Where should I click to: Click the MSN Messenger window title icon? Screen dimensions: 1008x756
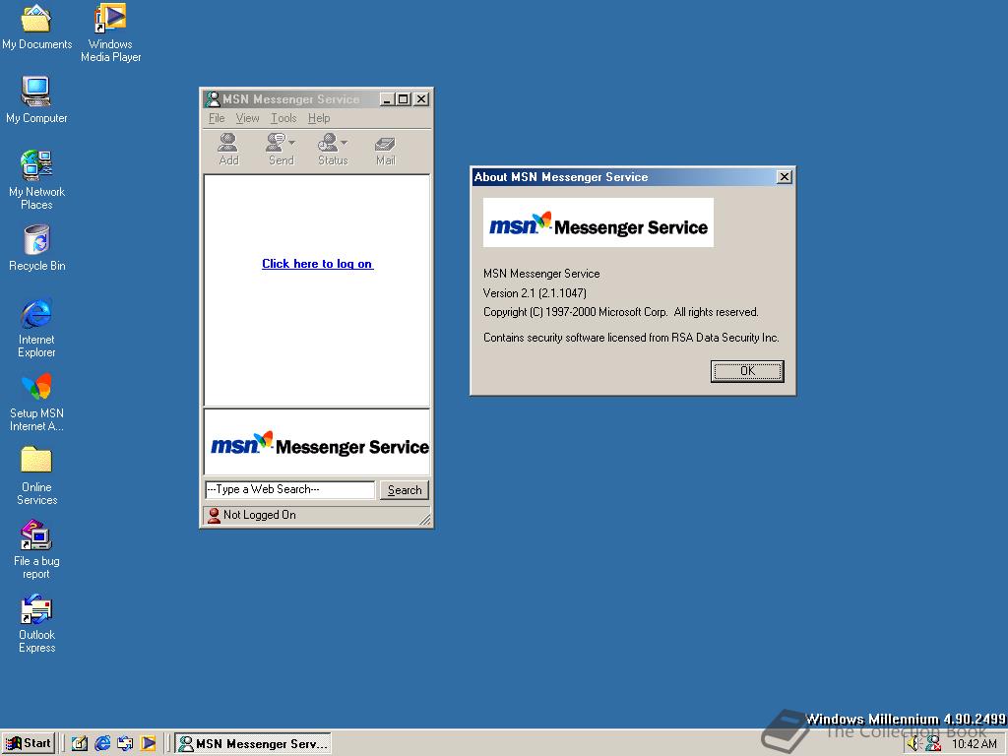(x=213, y=99)
